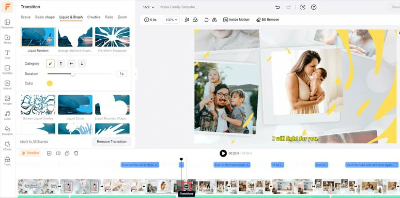Click the 1s duration value field
Image resolution: width=400 pixels, height=198 pixels.
pos(121,74)
